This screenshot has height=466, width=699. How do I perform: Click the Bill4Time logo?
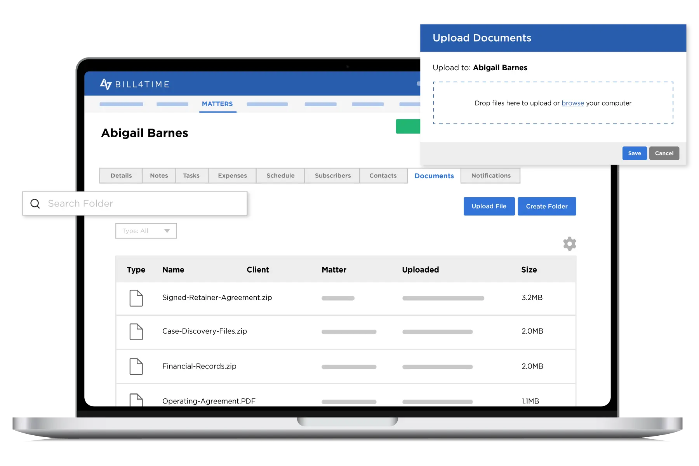pyautogui.click(x=134, y=84)
